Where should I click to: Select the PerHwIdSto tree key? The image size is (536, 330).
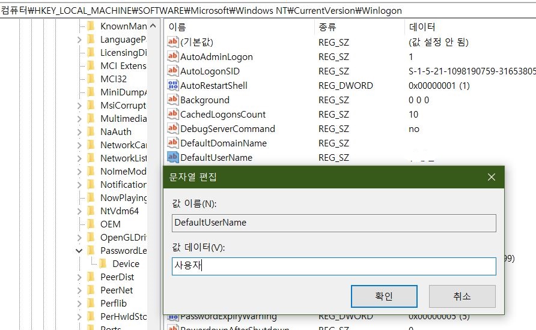(x=123, y=316)
